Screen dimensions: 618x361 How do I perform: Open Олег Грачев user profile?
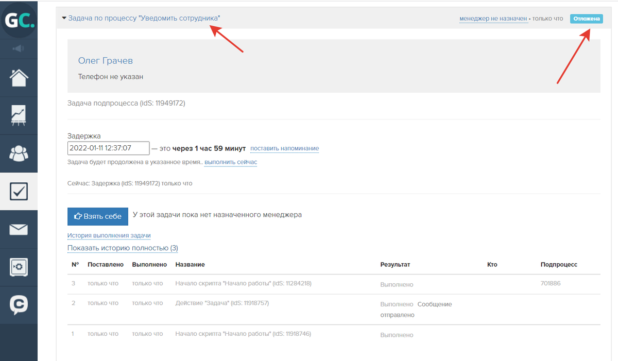105,61
